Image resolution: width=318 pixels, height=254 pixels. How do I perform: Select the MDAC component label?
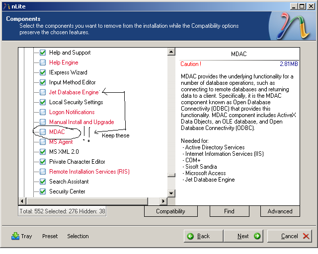tap(57, 132)
